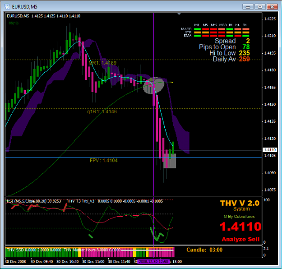Click the 1.4110 current price axis tag
This screenshot has height=269, width=282.
(x=270, y=150)
